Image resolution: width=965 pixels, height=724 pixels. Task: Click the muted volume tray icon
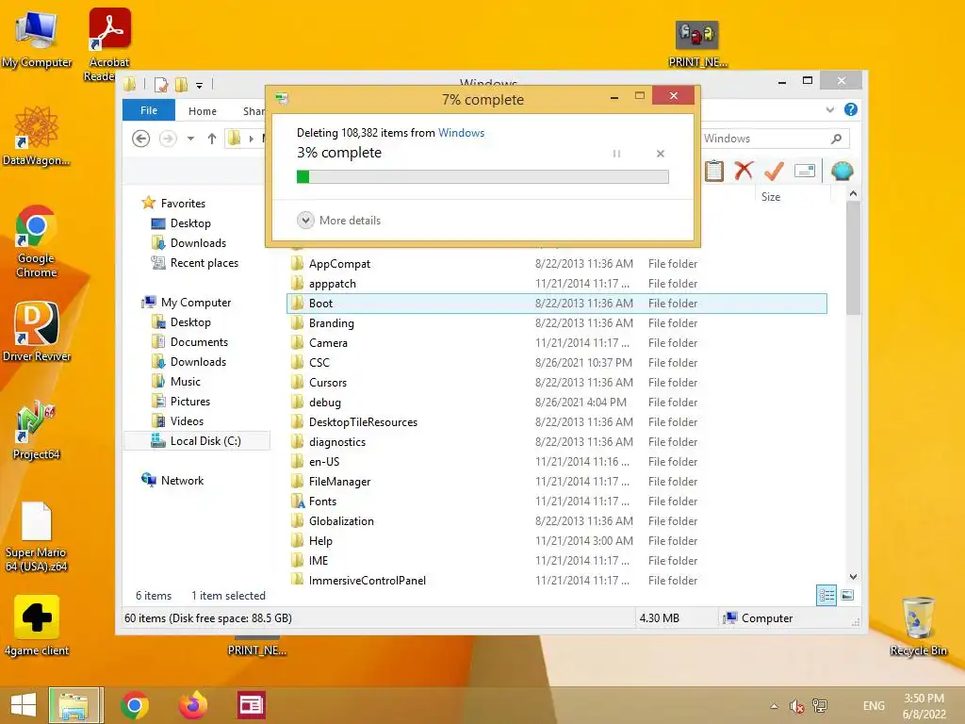(x=797, y=706)
